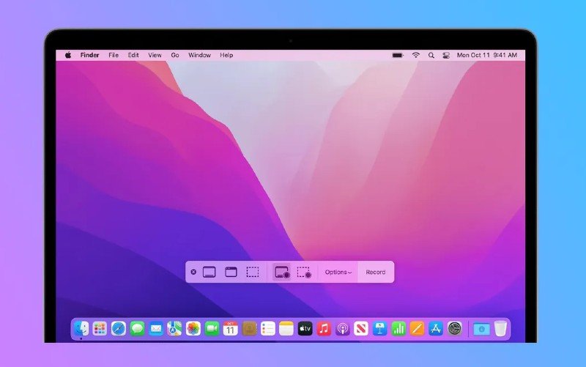The width and height of the screenshot is (586, 367).
Task: Open Reminders from the Dock
Action: [268, 328]
